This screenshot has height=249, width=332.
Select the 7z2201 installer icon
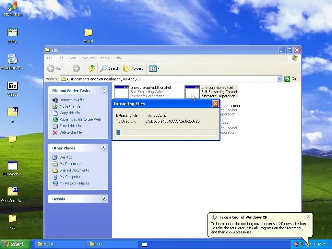tap(13, 89)
